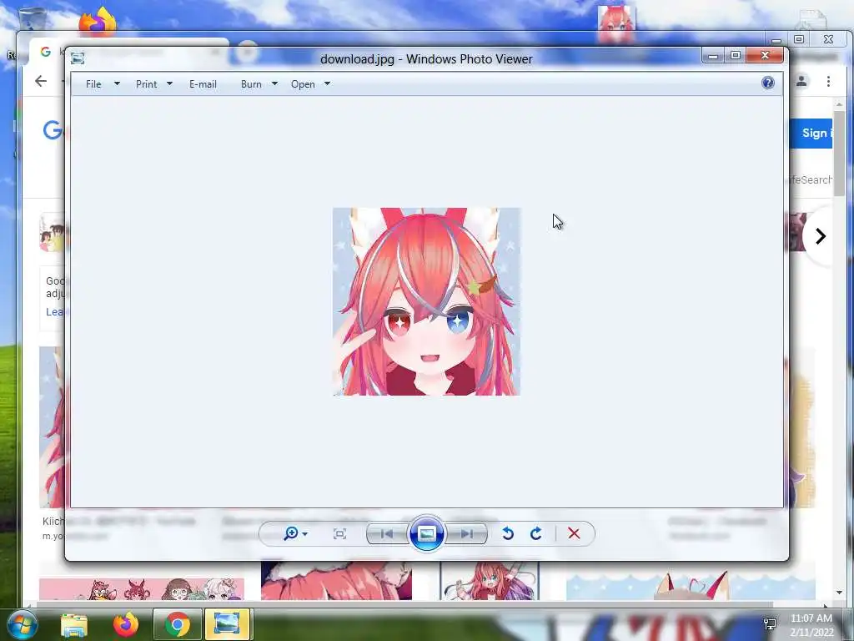This screenshot has height=641, width=854.
Task: Open the Firefox desktop shortcut
Action: point(98,21)
